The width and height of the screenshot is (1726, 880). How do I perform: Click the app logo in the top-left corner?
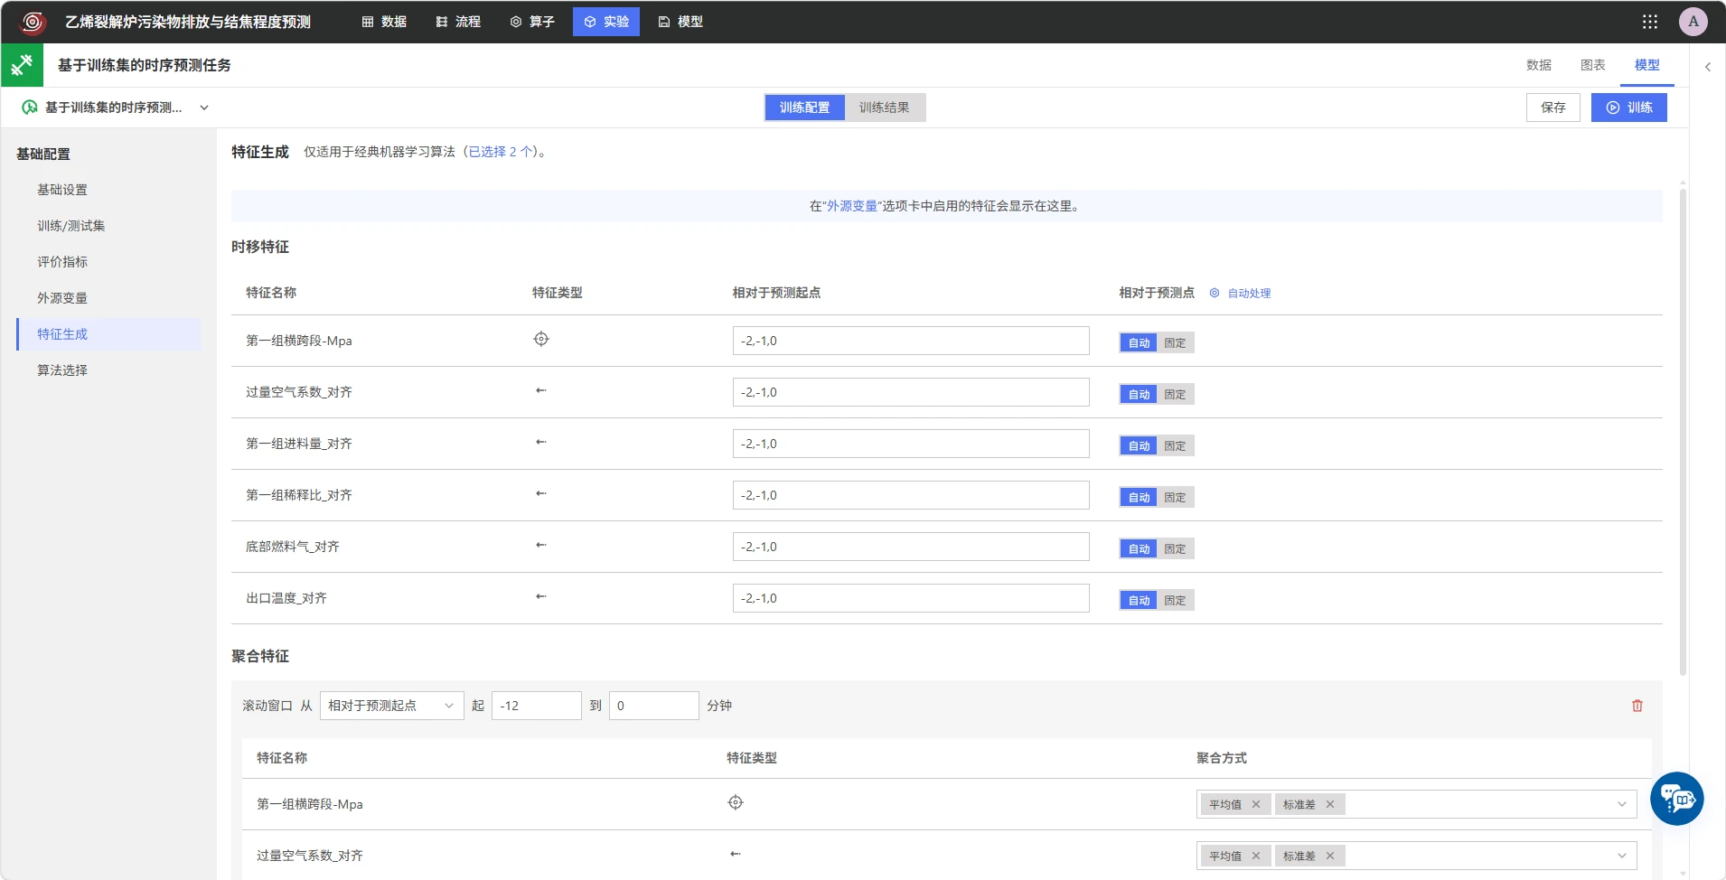tap(33, 22)
